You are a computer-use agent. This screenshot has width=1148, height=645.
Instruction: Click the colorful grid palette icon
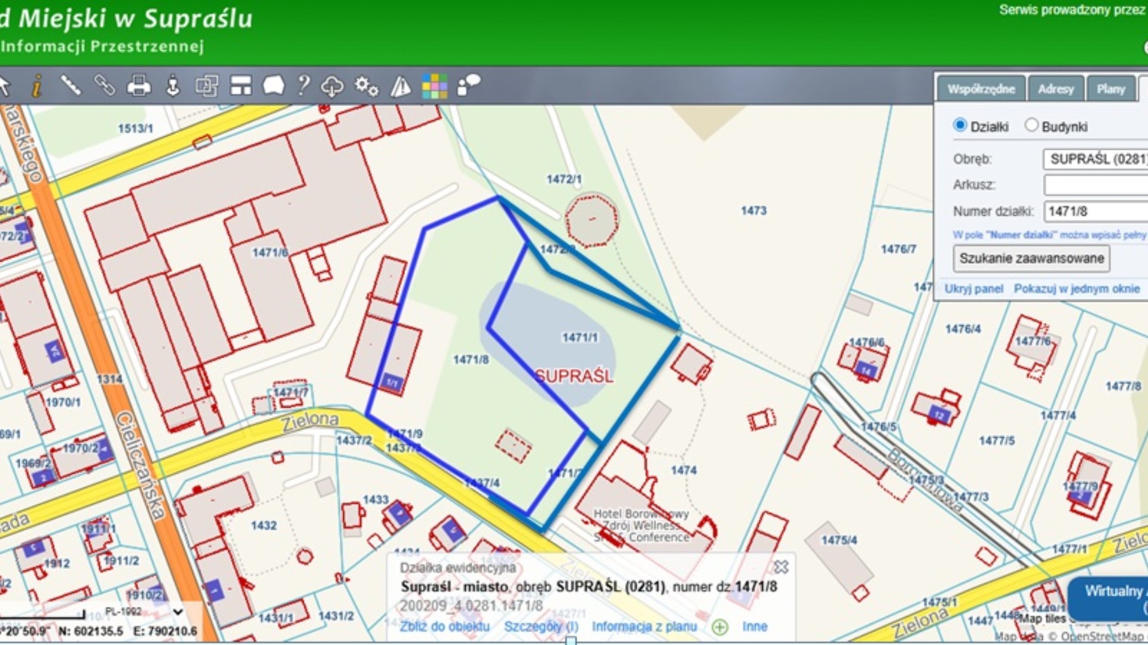click(x=435, y=86)
